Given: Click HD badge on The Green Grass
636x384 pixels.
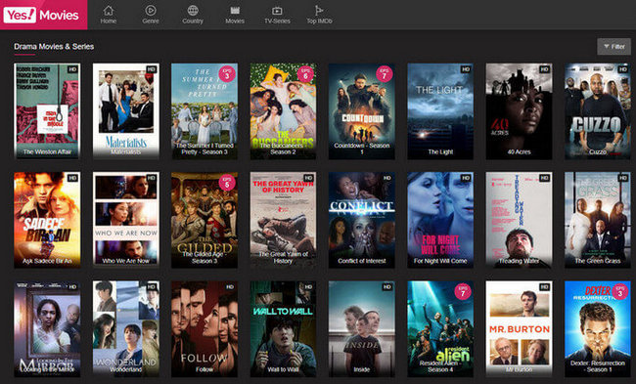Looking at the screenshot, I should 623,178.
